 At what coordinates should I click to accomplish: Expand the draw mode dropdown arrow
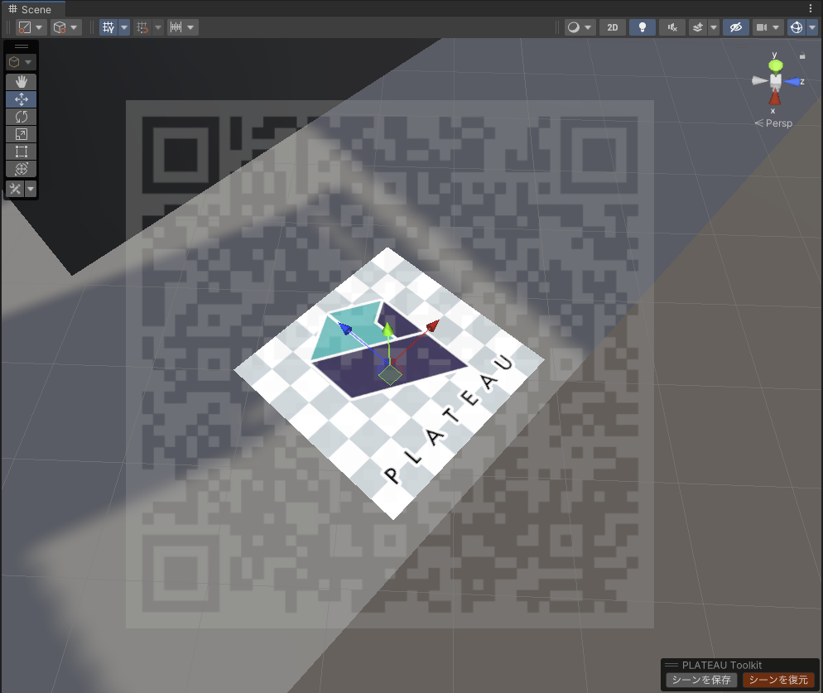coord(589,27)
